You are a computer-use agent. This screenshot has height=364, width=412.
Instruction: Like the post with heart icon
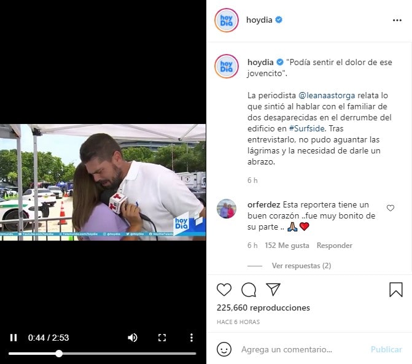(x=224, y=290)
